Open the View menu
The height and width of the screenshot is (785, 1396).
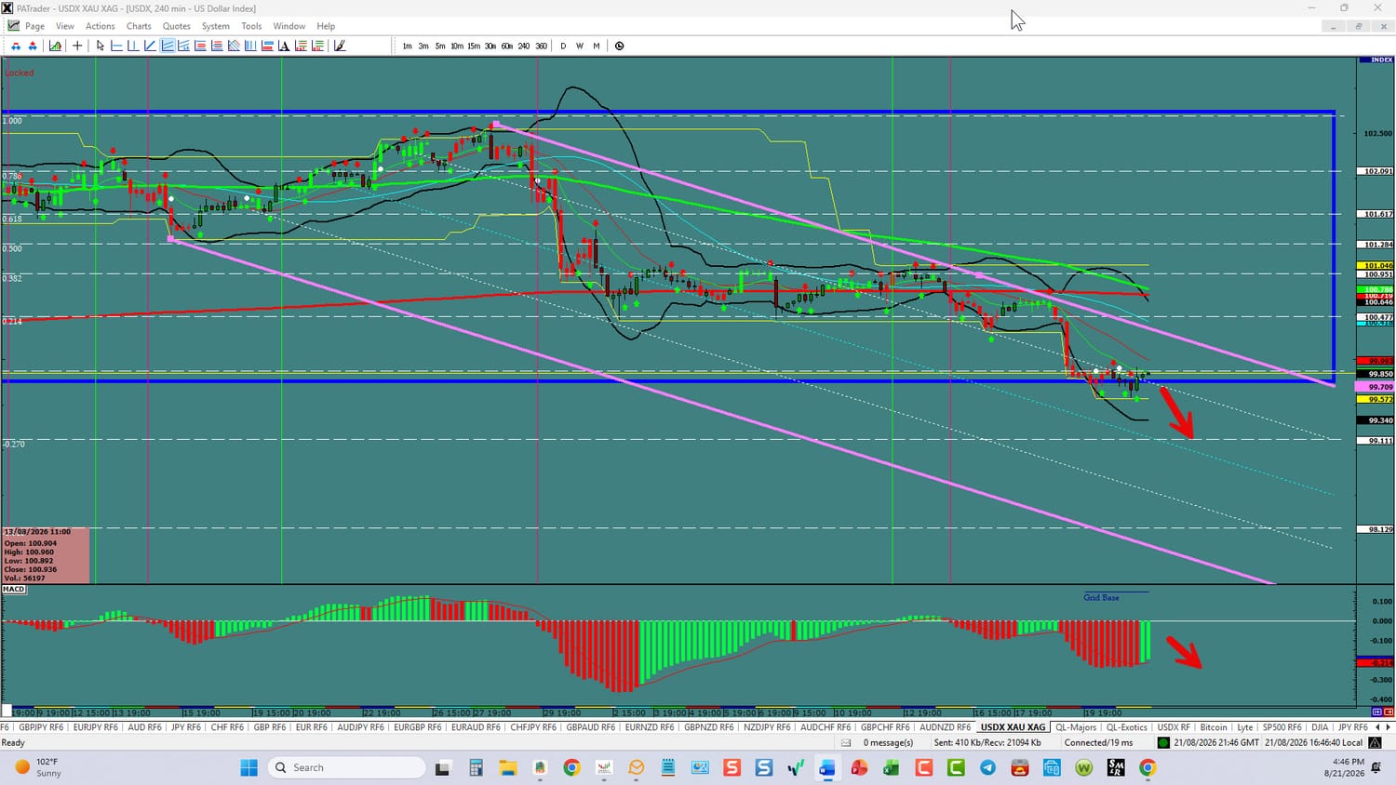click(65, 26)
